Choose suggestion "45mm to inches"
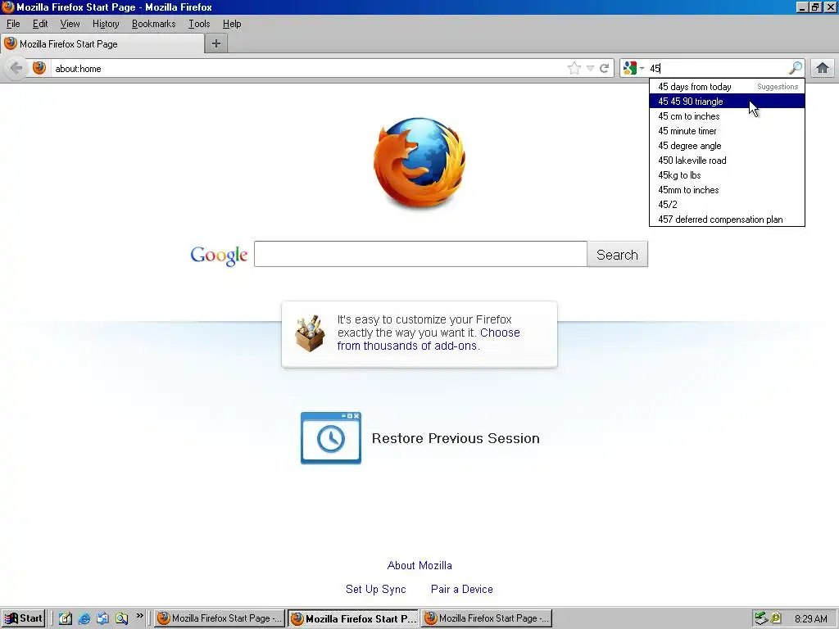 click(x=727, y=189)
